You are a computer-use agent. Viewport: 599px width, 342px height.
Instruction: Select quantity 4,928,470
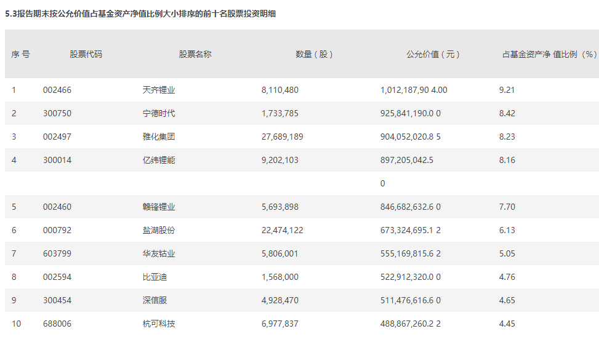(280, 300)
